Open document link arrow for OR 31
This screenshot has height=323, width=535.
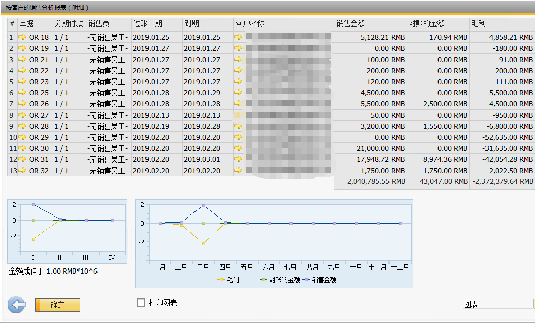22,159
